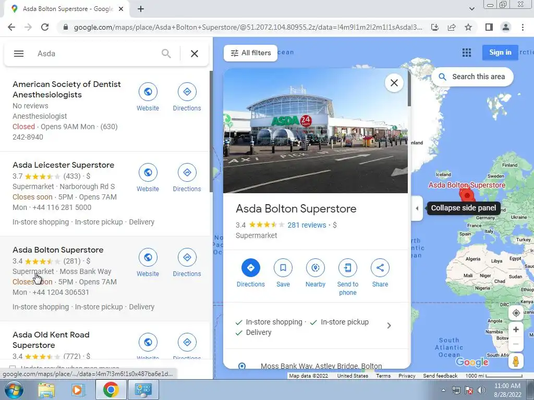Click the results list scrollbar
Image resolution: width=534 pixels, height=400 pixels.
[211, 131]
